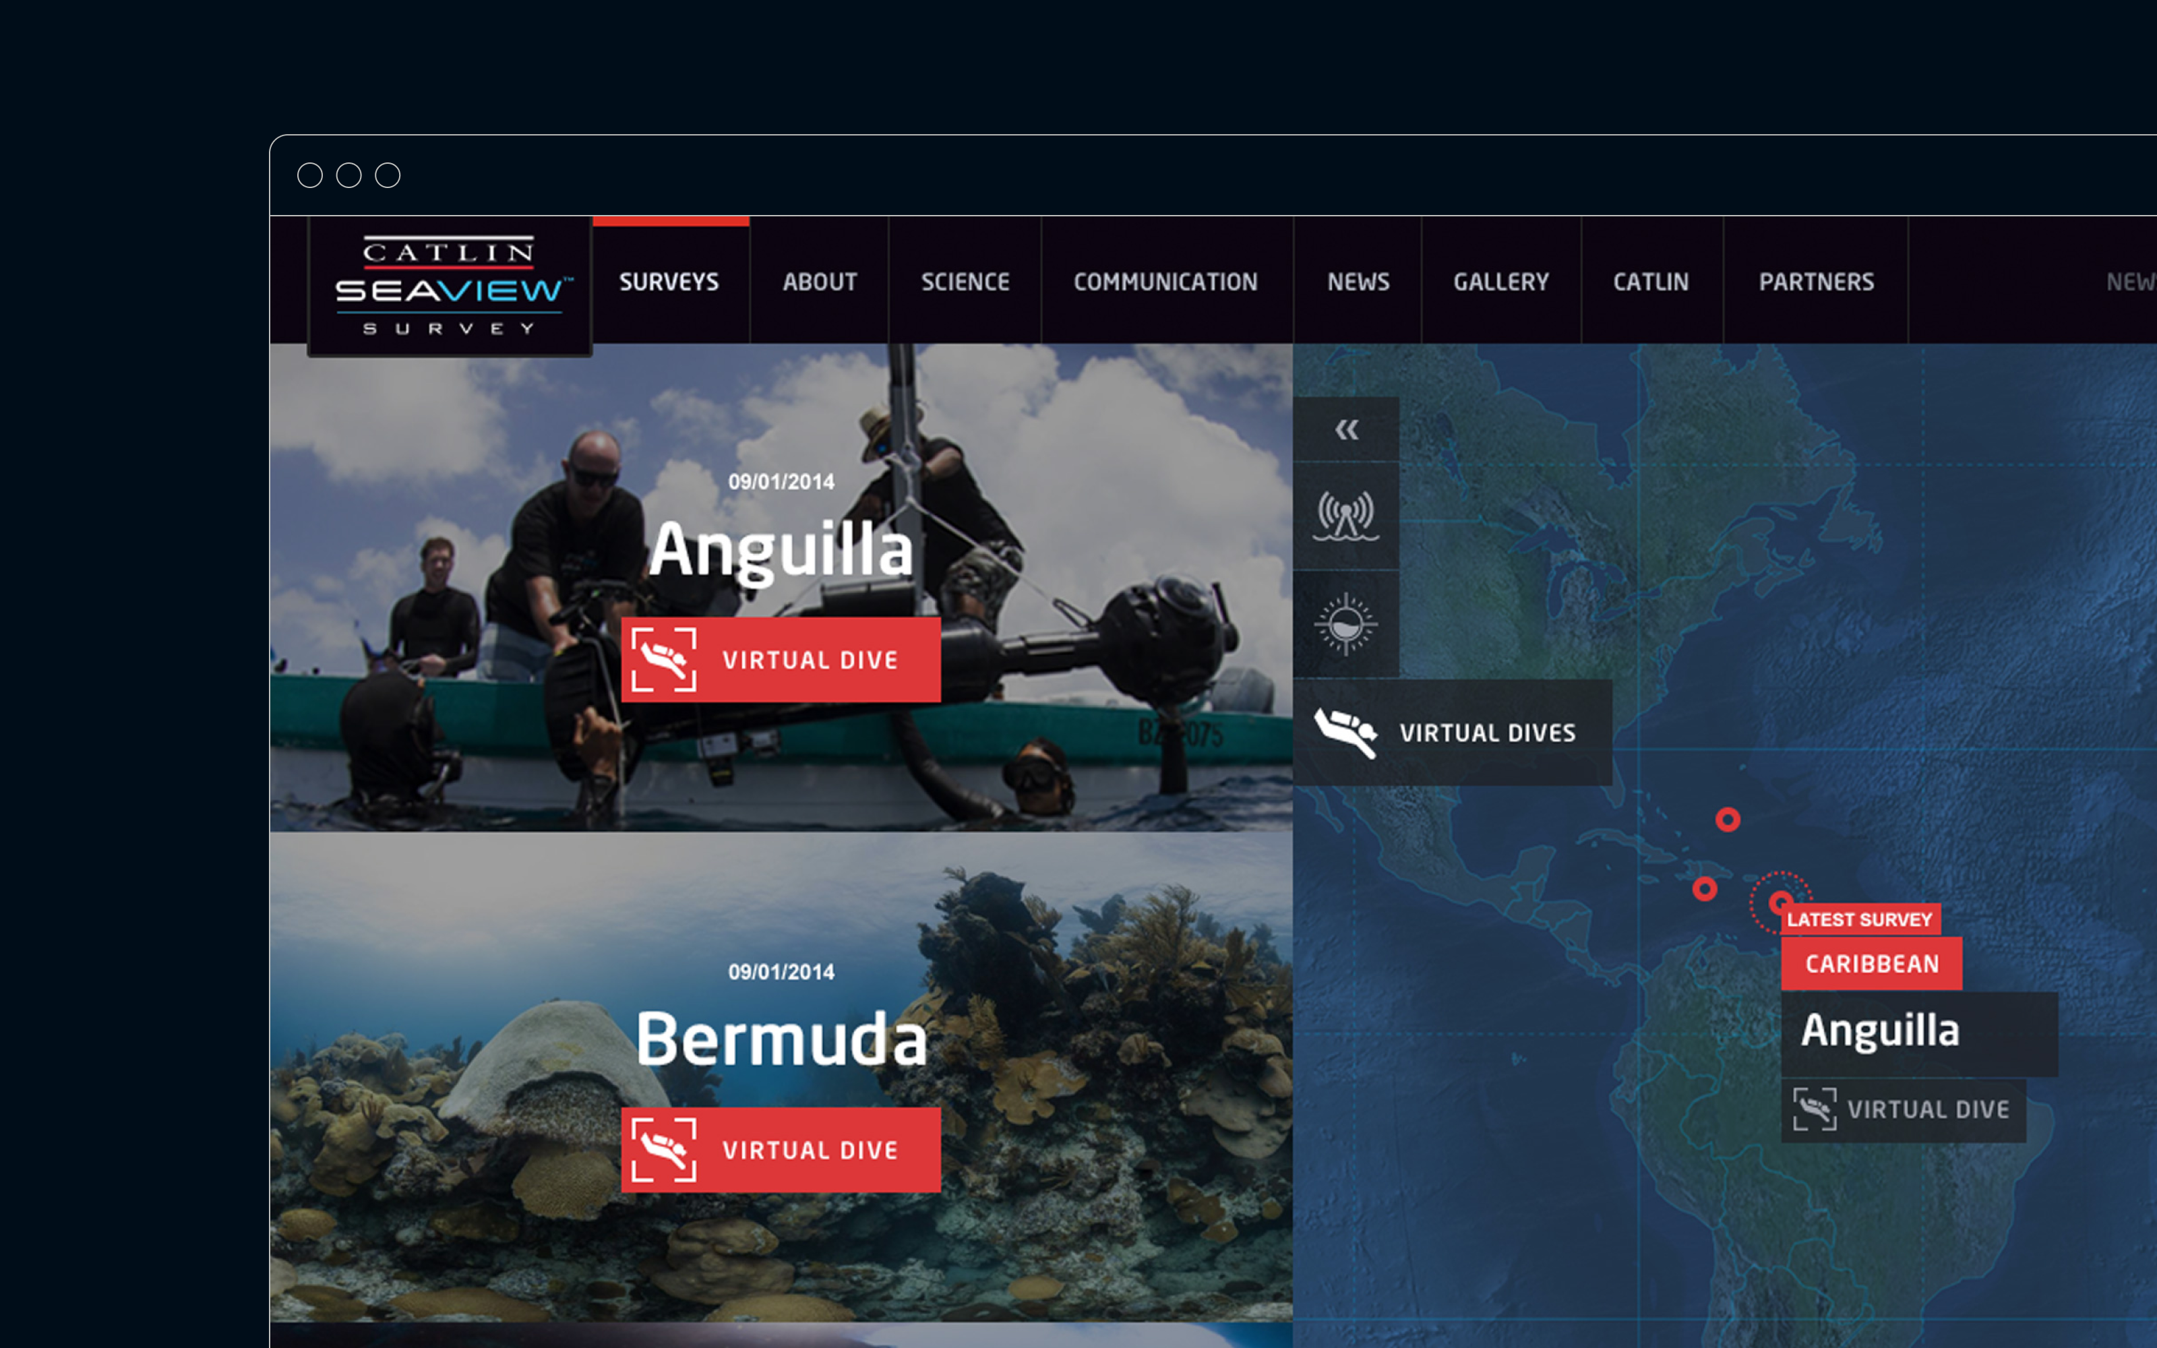Open the Anguilla survey title on photo
The image size is (2157, 1348).
pyautogui.click(x=781, y=550)
